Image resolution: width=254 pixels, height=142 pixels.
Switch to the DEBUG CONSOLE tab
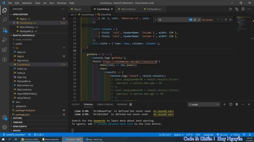(x=105, y=105)
